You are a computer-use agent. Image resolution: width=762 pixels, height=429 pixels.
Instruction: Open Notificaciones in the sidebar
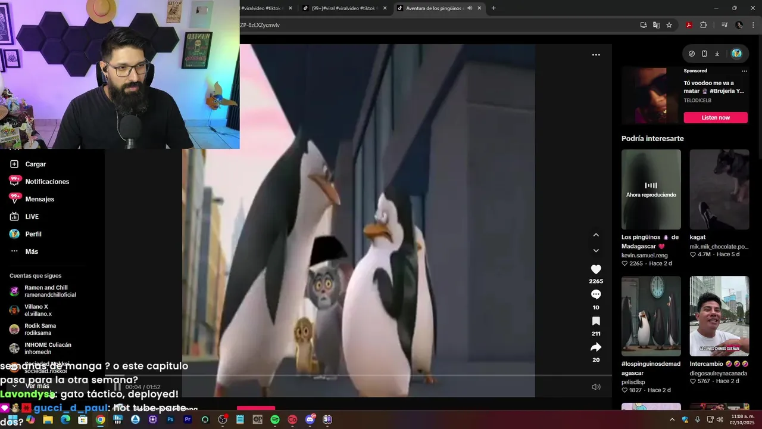[39, 182]
